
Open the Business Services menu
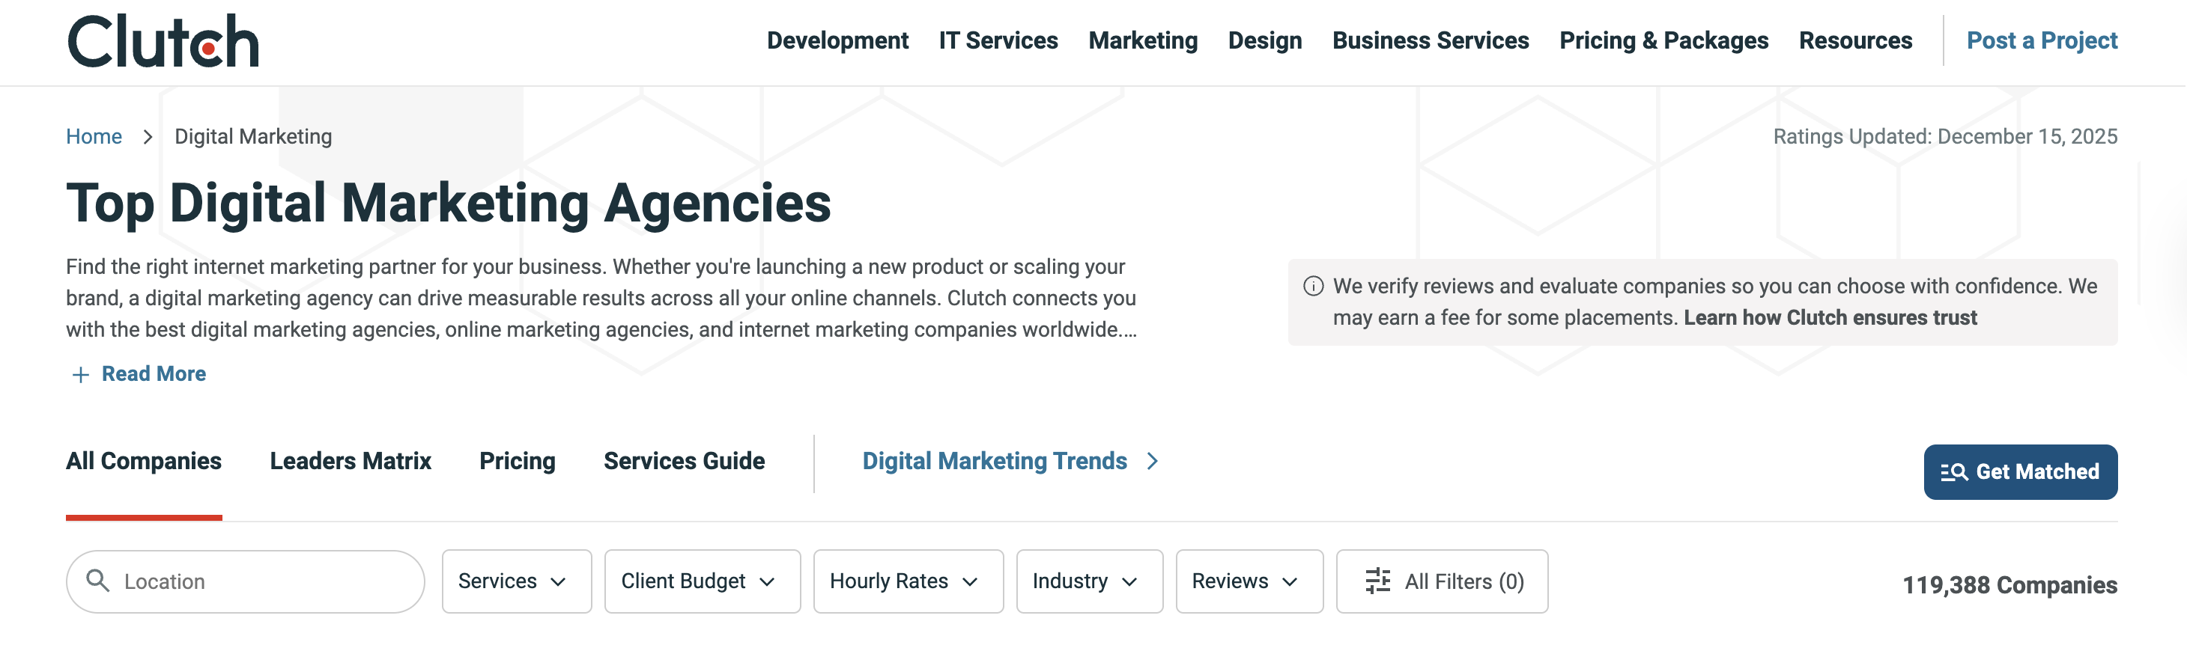point(1430,40)
